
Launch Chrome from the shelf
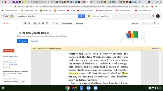tap(67, 88)
